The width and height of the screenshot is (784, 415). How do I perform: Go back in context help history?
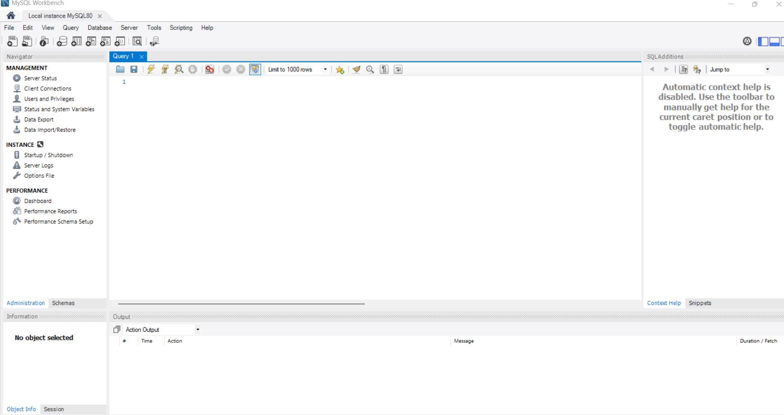(x=652, y=69)
